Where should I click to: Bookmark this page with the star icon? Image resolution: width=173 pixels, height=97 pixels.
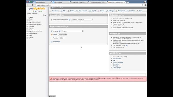coord(142,5)
